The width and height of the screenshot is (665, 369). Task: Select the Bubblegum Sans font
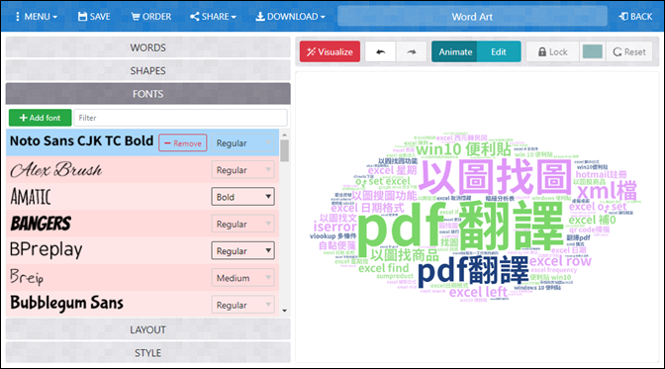coord(66,304)
